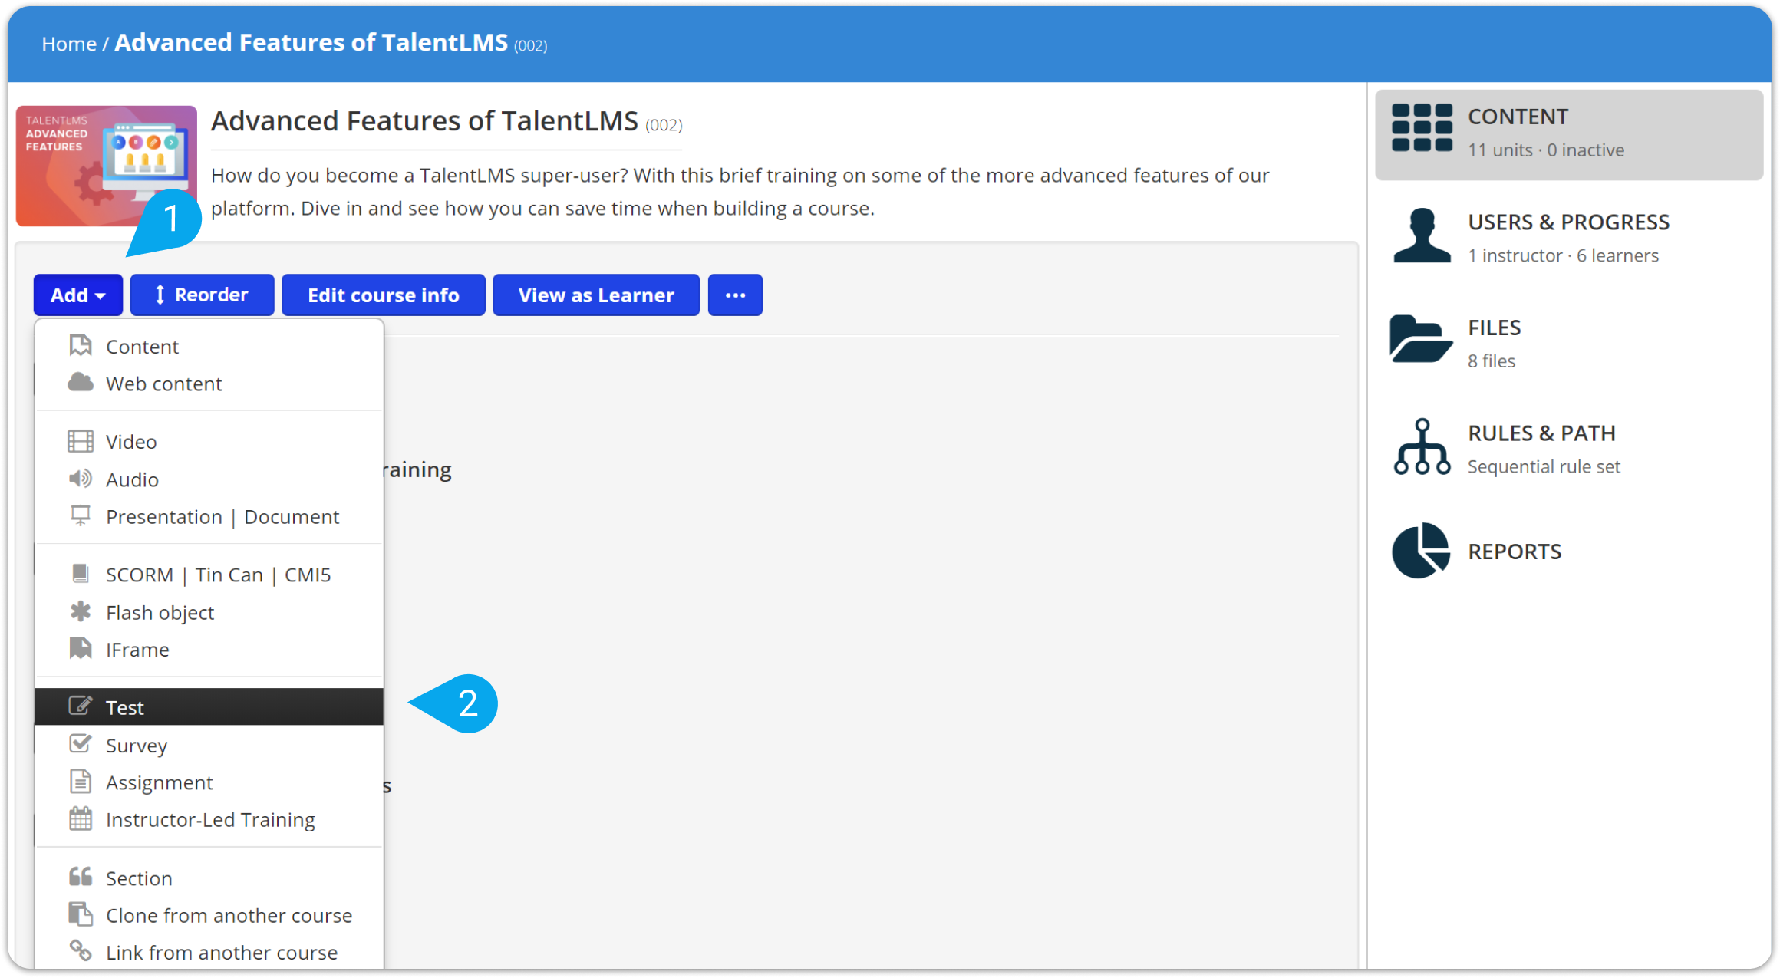Click the Edit course info button
This screenshot has width=1780, height=978.
click(383, 295)
